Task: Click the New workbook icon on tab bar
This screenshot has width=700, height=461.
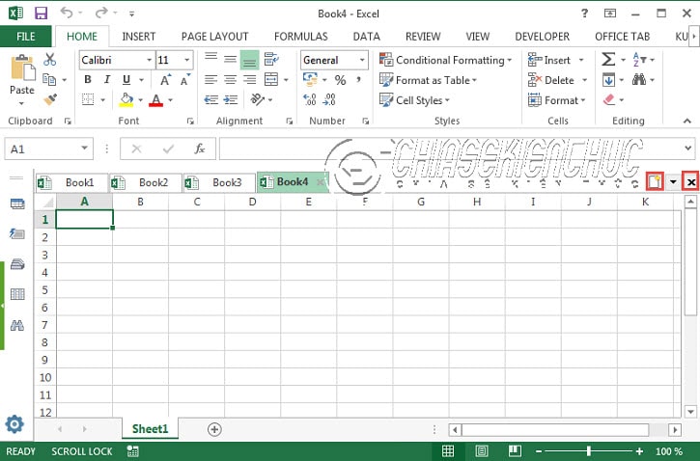Action: 655,182
